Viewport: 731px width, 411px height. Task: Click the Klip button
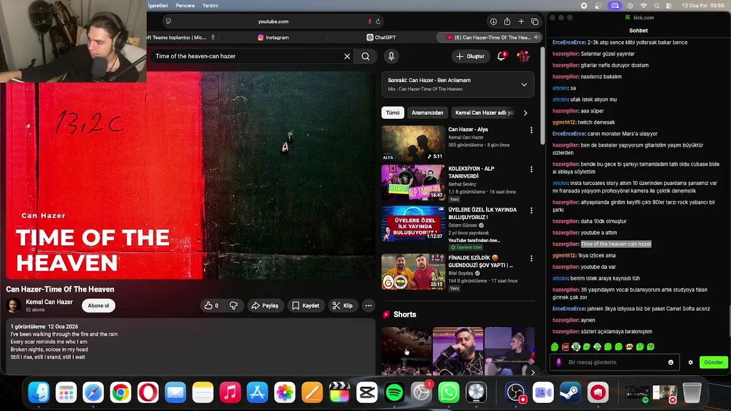[343, 305]
